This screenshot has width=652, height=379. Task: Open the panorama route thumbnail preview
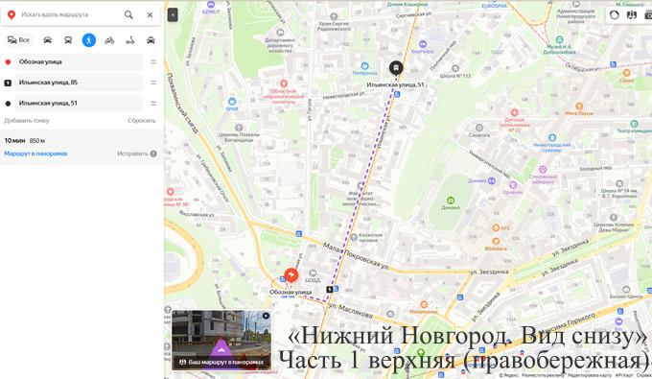221,341
